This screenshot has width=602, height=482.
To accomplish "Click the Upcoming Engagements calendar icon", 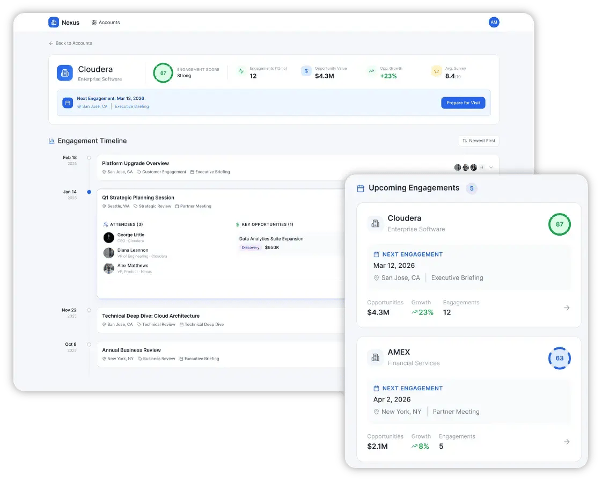I will [x=361, y=188].
